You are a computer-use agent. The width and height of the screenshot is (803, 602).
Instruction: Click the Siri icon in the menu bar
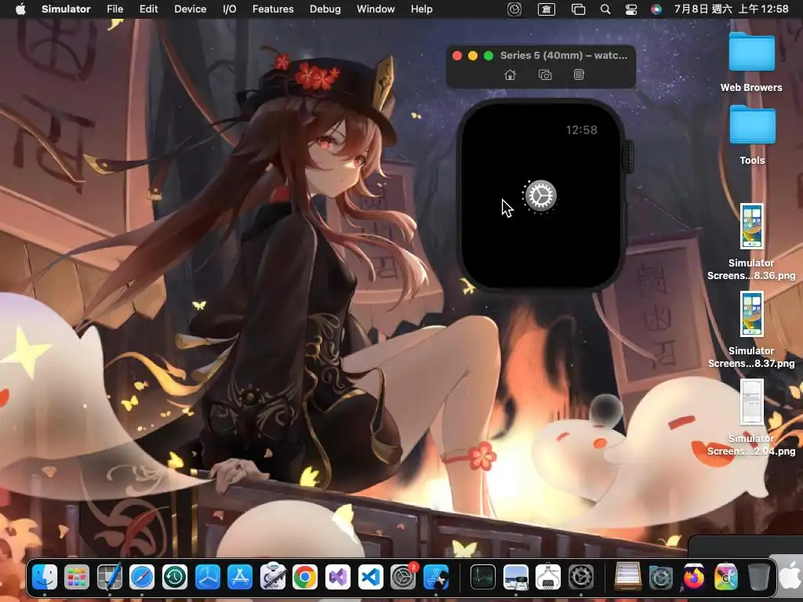point(656,9)
